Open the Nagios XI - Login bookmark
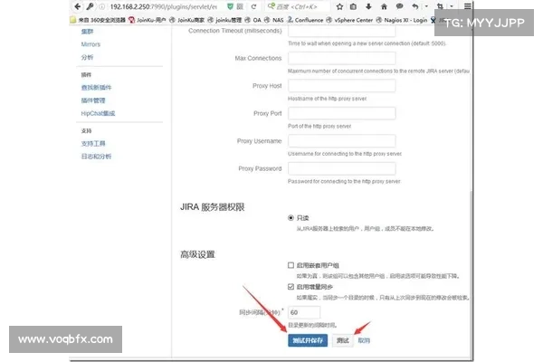 [x=402, y=20]
